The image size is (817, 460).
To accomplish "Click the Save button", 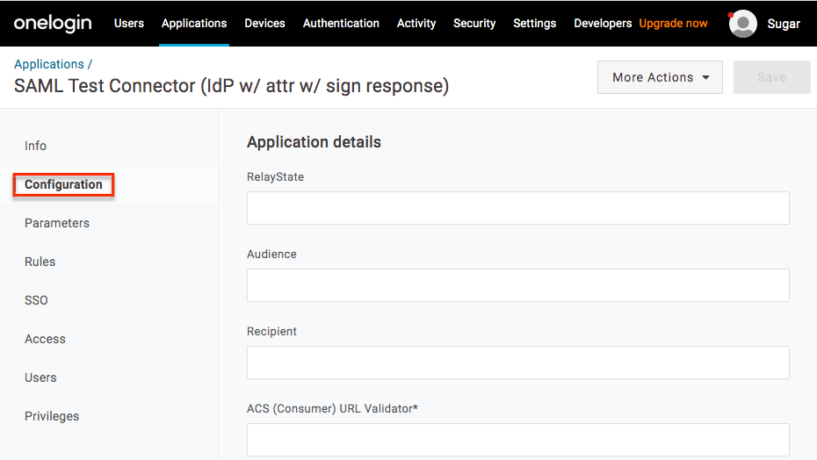I will tap(771, 77).
